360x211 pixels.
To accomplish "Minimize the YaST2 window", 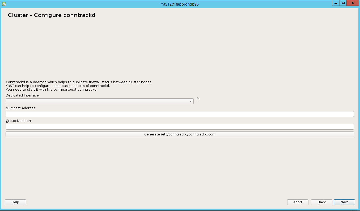I will coord(335,3).
